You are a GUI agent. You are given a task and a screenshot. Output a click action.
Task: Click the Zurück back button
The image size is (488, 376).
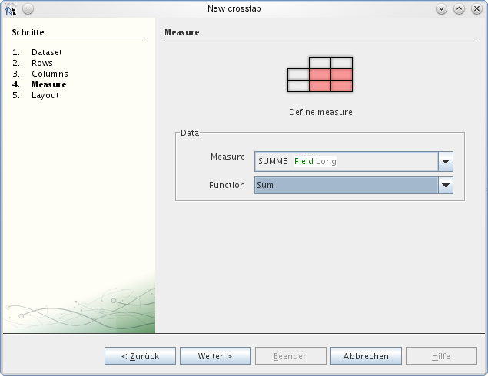[140, 356]
